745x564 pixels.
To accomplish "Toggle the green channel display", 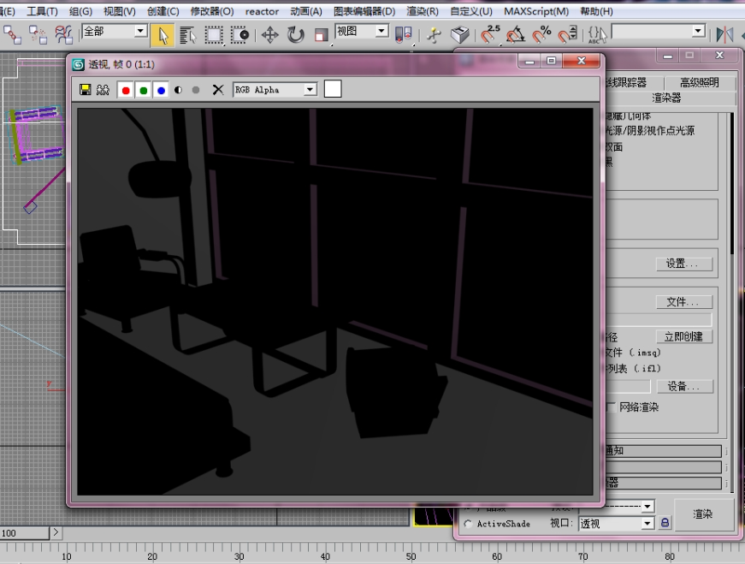I will tap(144, 90).
